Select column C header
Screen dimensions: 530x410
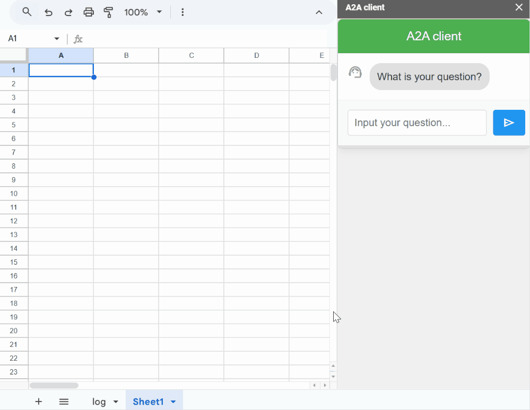click(191, 56)
